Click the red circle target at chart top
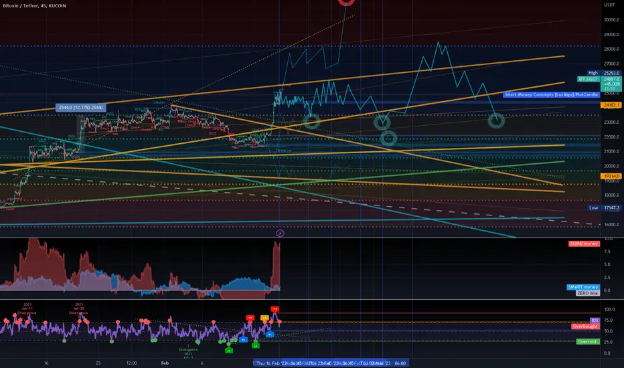The width and height of the screenshot is (624, 368). (346, 2)
